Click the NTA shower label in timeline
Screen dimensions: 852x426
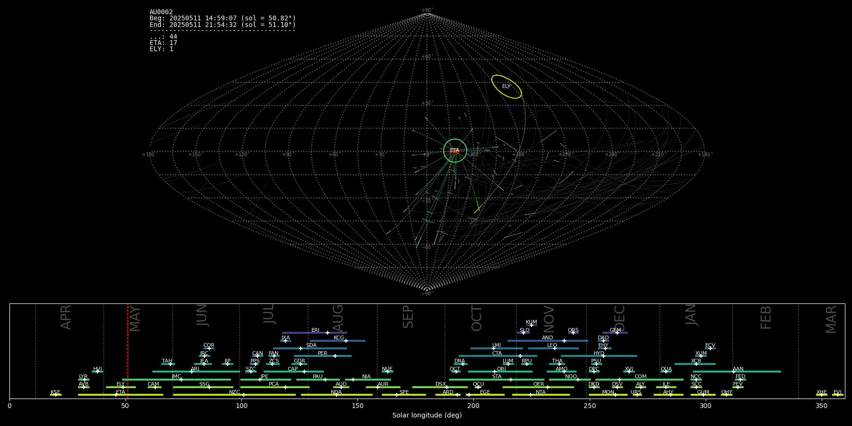click(541, 392)
